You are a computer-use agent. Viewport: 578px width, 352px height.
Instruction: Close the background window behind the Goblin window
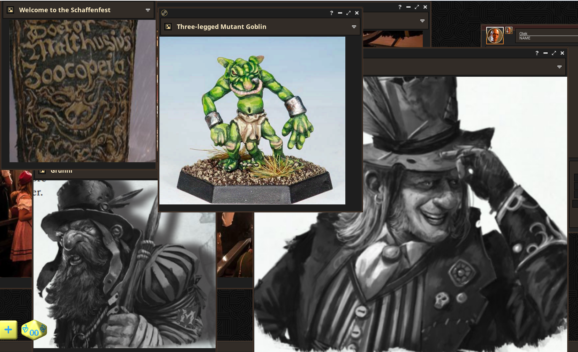[x=425, y=7]
